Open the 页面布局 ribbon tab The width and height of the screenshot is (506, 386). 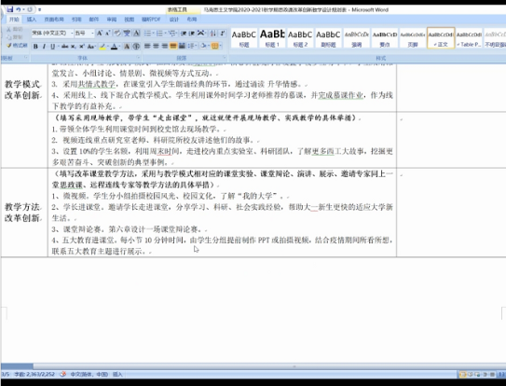coord(54,20)
